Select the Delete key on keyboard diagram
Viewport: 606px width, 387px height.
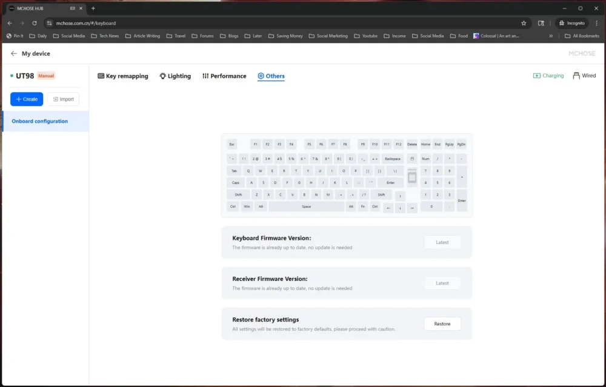click(x=412, y=145)
